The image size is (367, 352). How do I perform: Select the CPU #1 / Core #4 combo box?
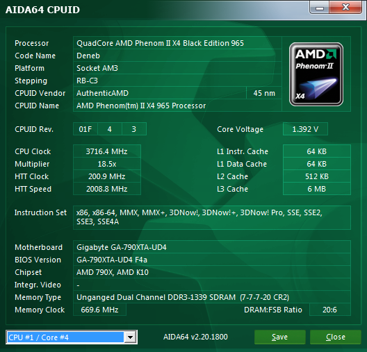(72, 337)
